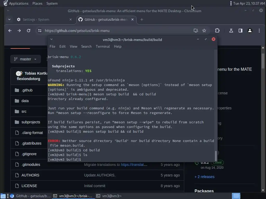Open 'Initial commit' commit message

click(95, 186)
